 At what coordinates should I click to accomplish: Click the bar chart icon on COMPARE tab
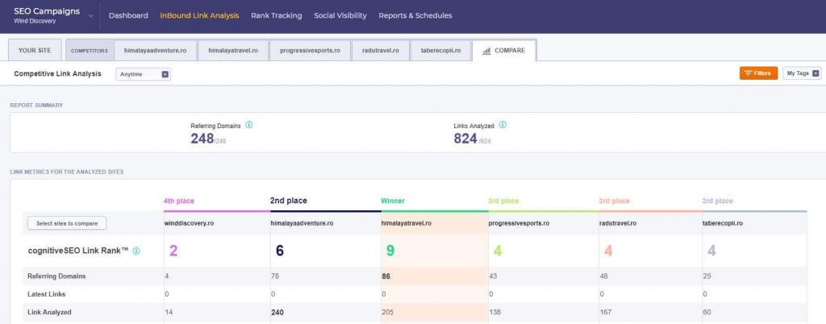486,51
